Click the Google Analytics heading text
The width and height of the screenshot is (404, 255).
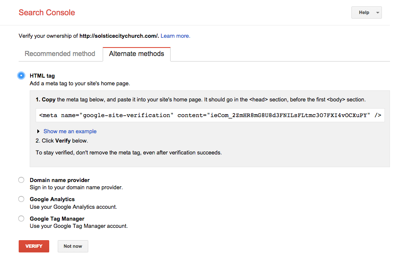(x=52, y=199)
